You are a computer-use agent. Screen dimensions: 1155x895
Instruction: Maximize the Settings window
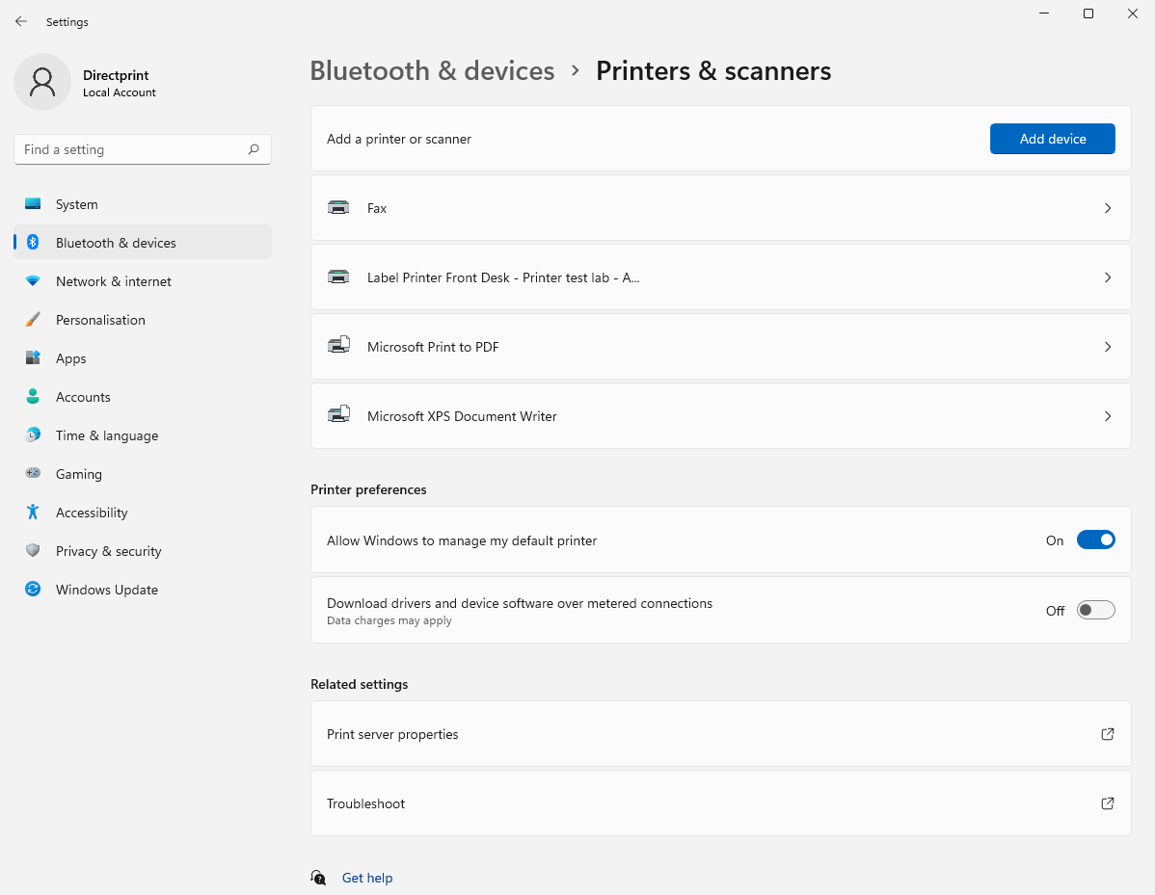pos(1088,13)
